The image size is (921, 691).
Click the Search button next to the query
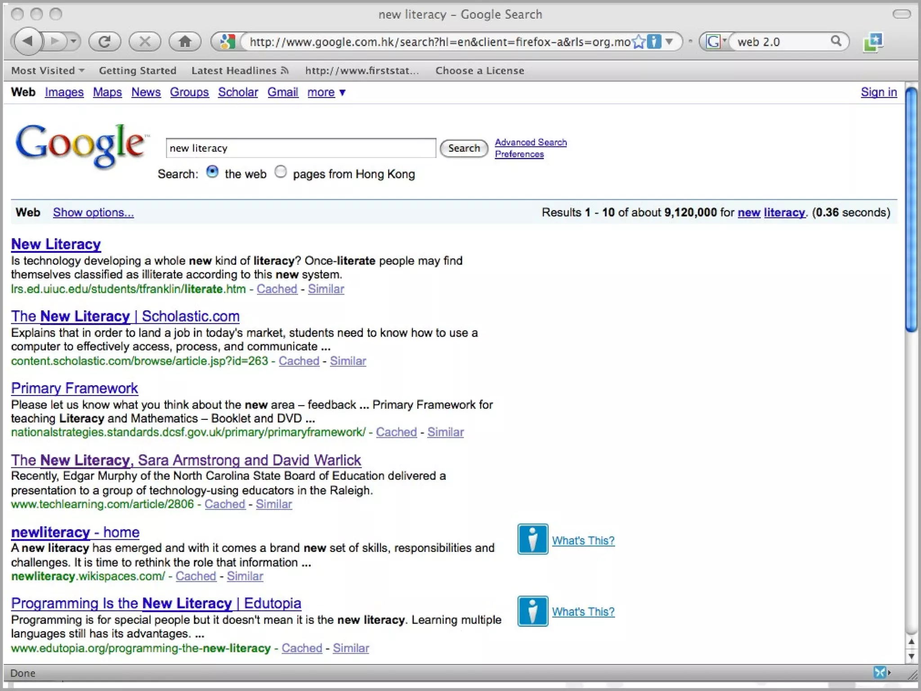click(x=464, y=148)
